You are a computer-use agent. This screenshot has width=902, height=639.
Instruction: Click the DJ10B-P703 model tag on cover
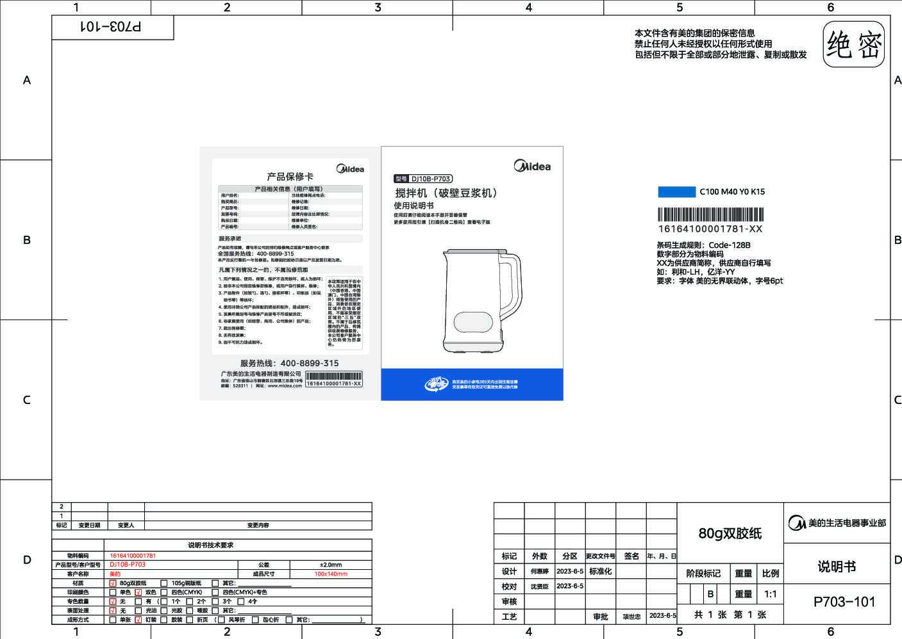[x=423, y=179]
